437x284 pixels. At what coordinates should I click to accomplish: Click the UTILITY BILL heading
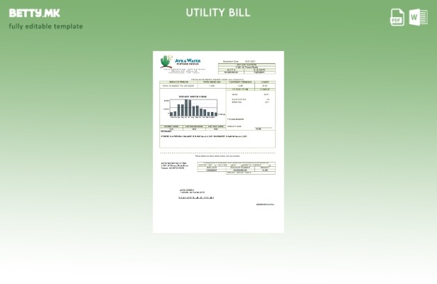218,13
